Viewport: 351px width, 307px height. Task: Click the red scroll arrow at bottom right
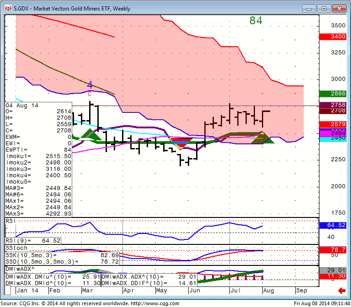[342, 291]
